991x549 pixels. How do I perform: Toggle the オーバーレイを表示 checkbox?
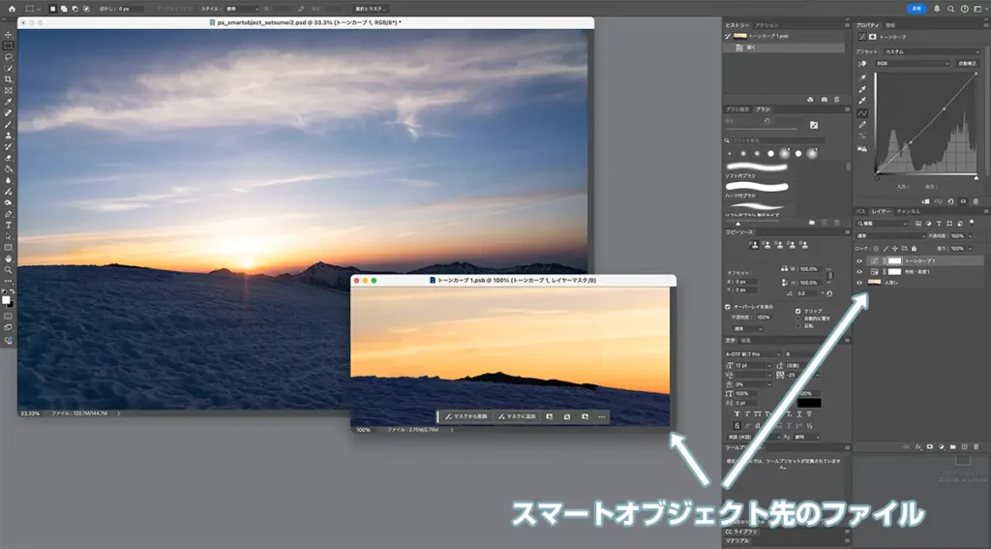click(729, 307)
